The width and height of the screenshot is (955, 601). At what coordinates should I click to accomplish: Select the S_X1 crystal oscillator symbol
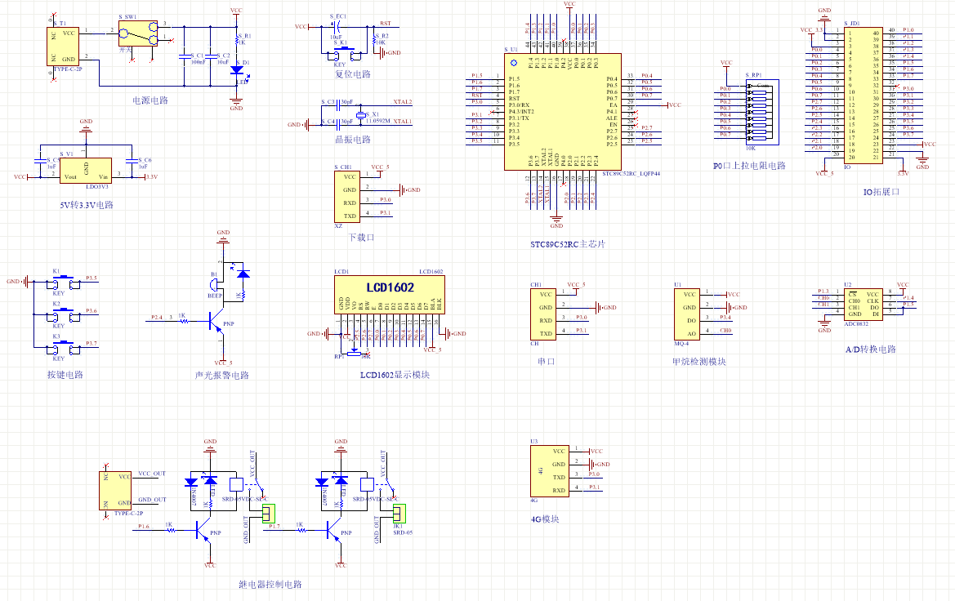[x=360, y=115]
